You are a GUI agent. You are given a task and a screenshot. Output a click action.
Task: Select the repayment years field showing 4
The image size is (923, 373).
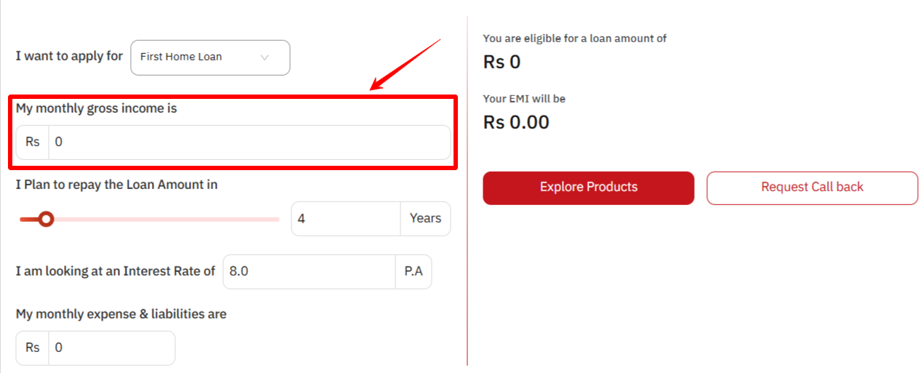pyautogui.click(x=345, y=219)
